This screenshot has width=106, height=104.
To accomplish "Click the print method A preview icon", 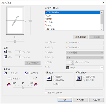I will coord(79,78).
